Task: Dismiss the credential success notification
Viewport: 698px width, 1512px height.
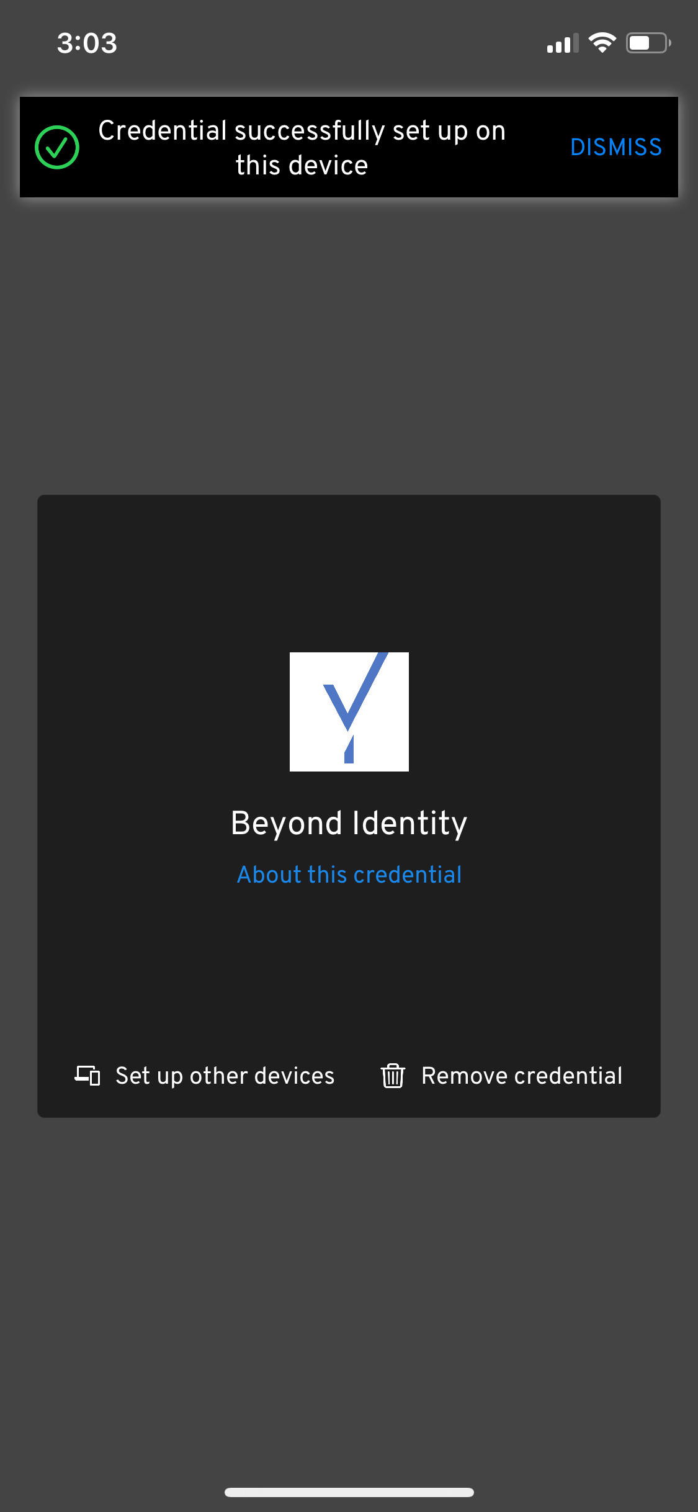Action: click(x=615, y=147)
